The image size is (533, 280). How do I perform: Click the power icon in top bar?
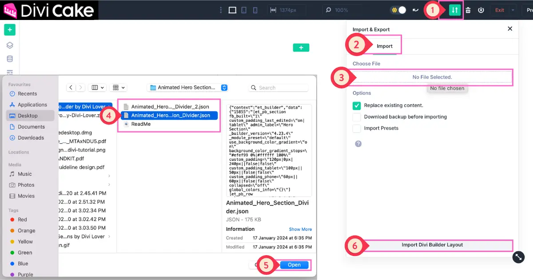point(481,10)
